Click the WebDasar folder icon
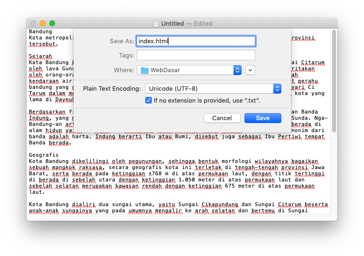364x256 pixels. [x=145, y=70]
